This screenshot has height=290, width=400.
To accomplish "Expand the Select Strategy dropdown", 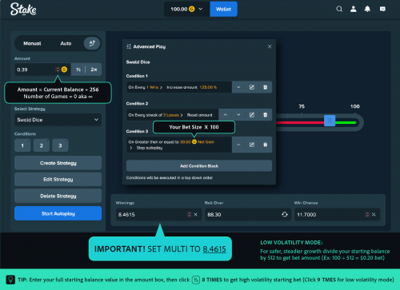I will (58, 120).
